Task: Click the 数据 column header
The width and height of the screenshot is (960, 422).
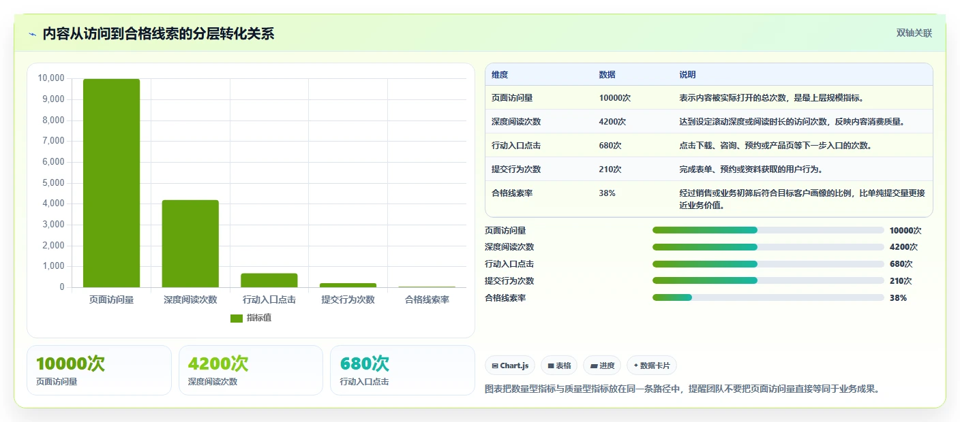Action: point(607,74)
